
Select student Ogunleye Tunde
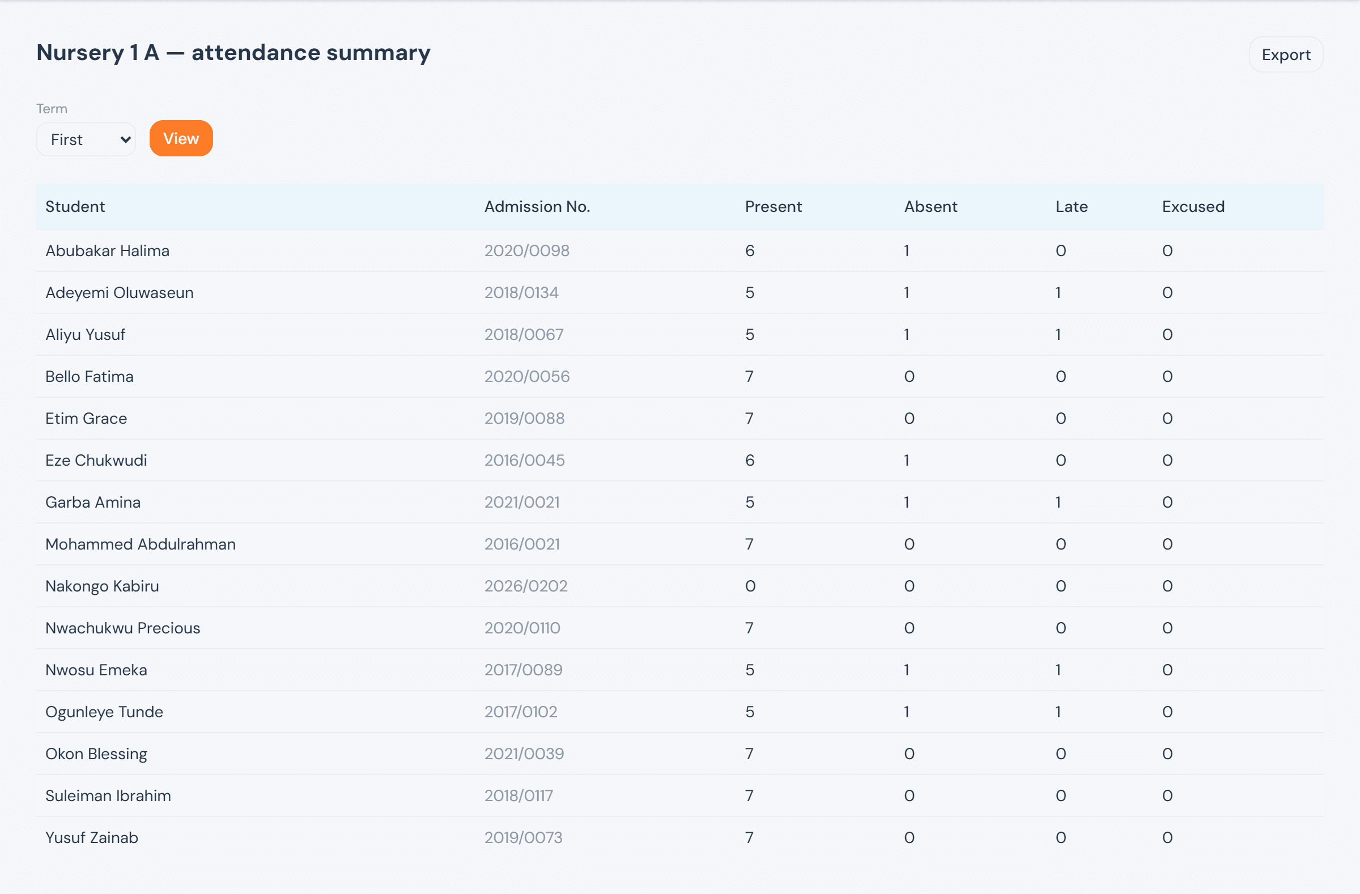tap(105, 712)
